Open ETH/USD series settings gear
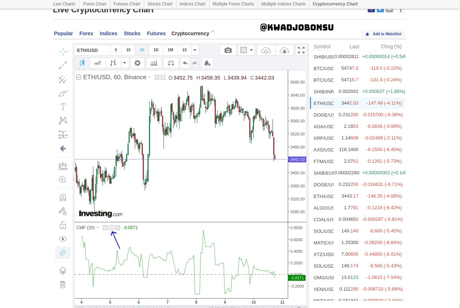 (x=163, y=77)
